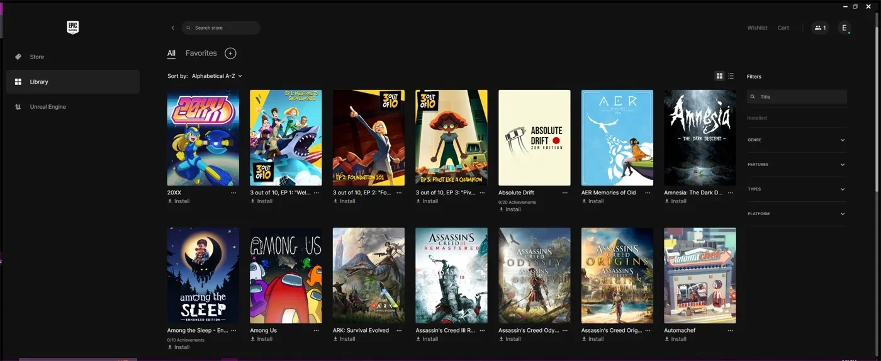This screenshot has height=361, width=881.
Task: Expand the Types filter
Action: [x=797, y=189]
